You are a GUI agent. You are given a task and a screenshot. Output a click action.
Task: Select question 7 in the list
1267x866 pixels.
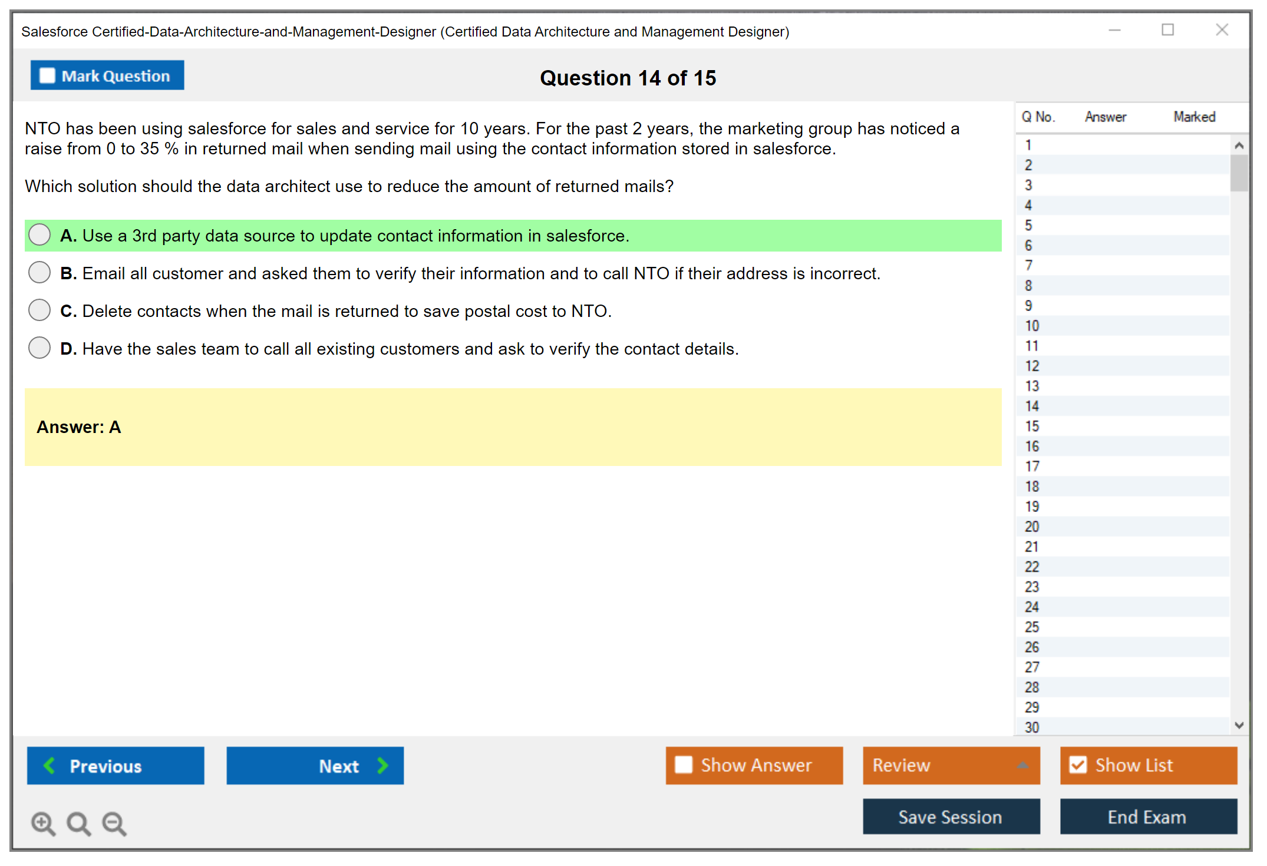(x=1028, y=266)
